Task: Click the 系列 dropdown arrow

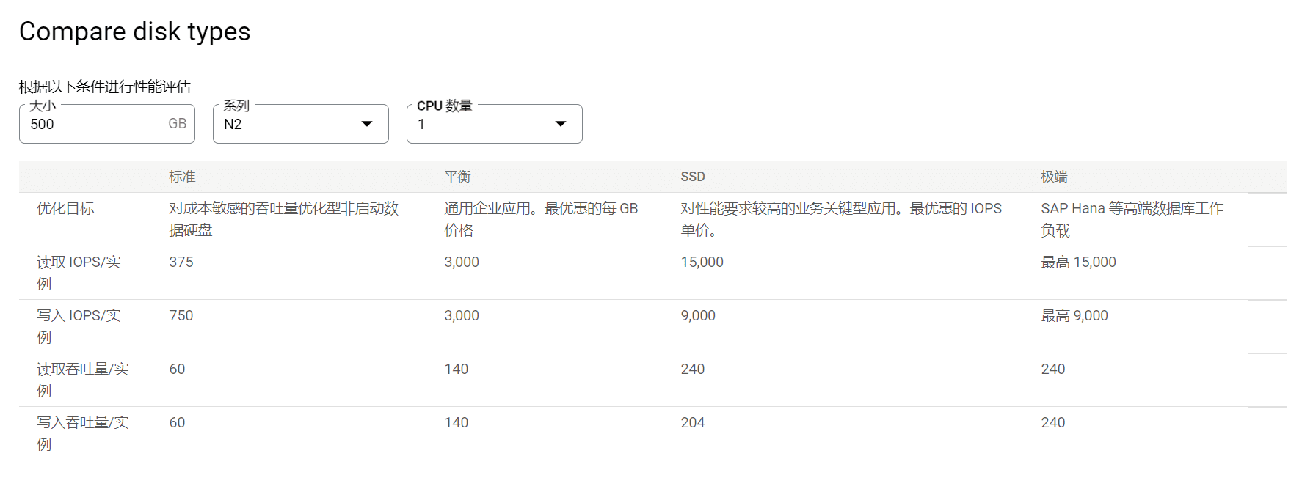Action: click(x=366, y=124)
